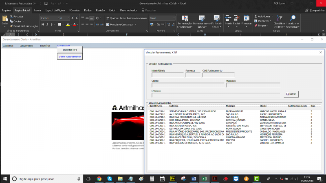Open Chrome from the Windows taskbar
The width and height of the screenshot is (326, 183).
click(99, 179)
